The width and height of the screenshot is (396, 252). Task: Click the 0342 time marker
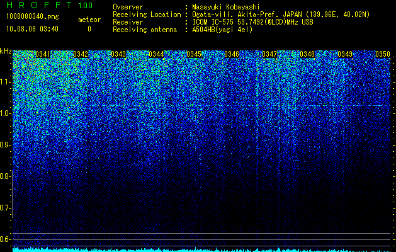tap(81, 54)
